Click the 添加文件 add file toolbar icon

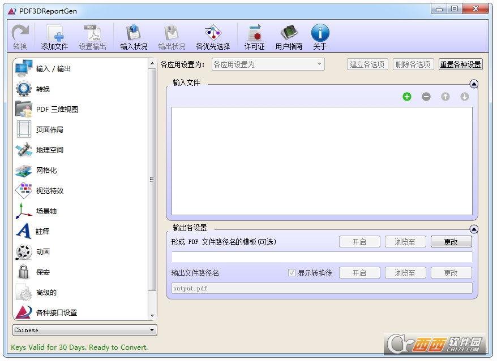click(54, 33)
